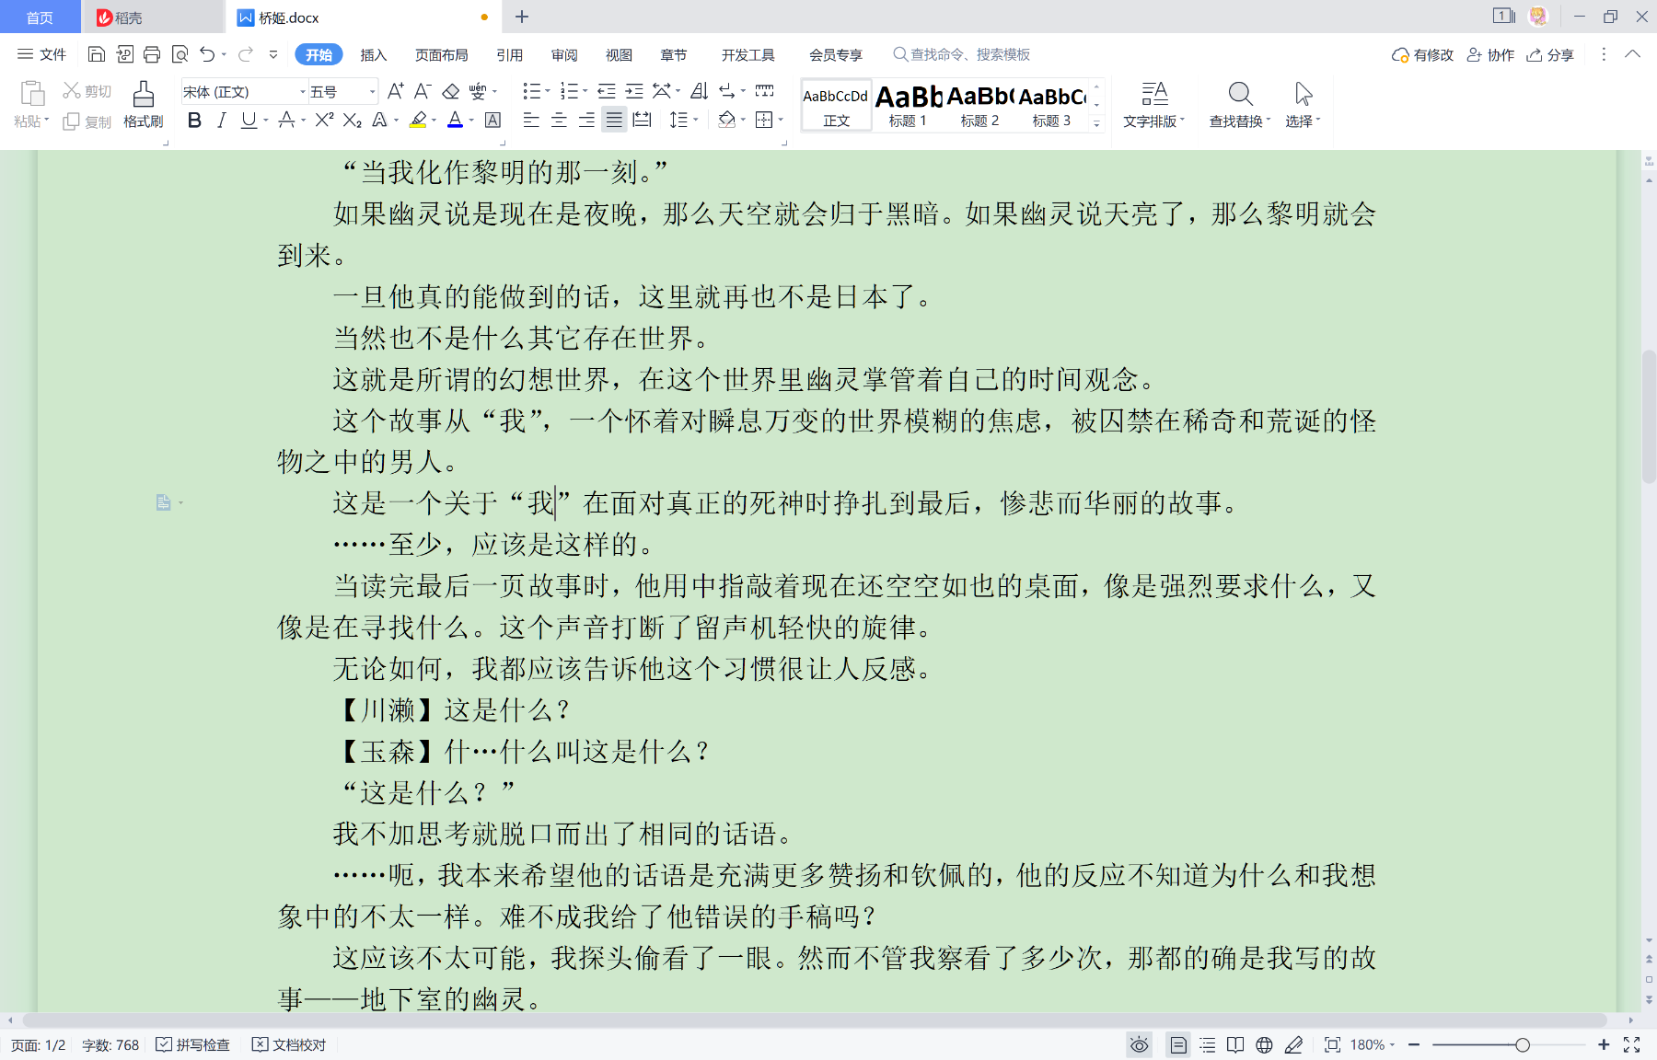Expand the font size dropdown 五号
Viewport: 1657px width, 1060px height.
point(372,91)
